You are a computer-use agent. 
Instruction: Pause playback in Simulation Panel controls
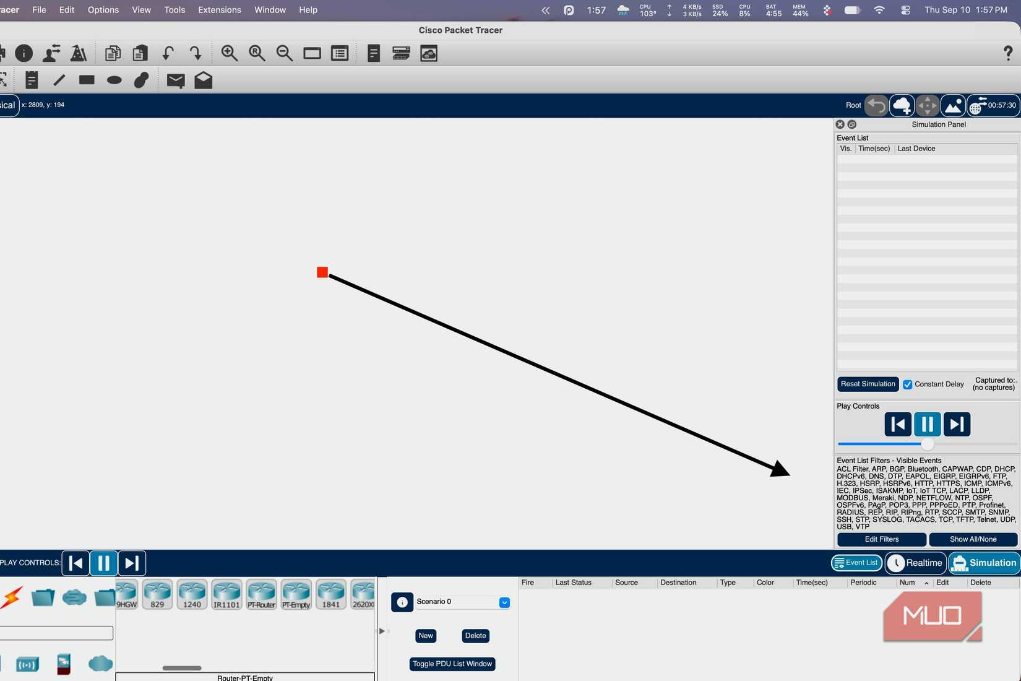point(927,424)
